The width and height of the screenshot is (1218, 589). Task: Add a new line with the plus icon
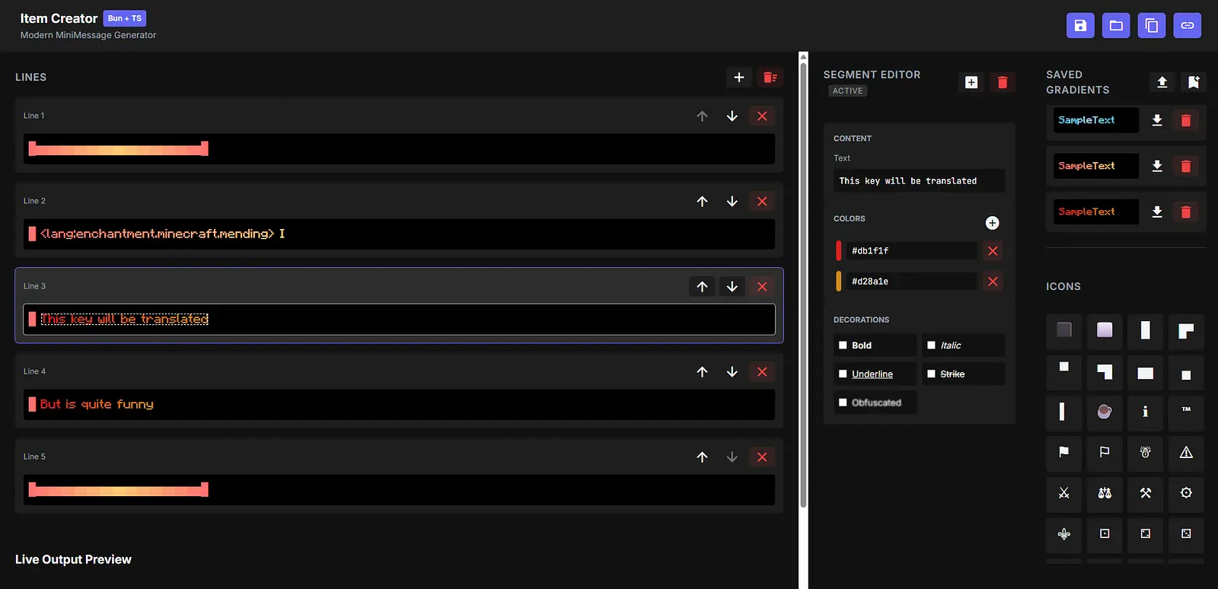[x=738, y=77]
